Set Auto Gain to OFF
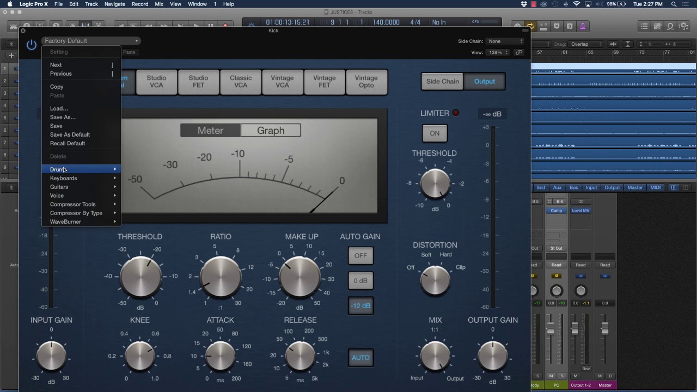 (360, 255)
